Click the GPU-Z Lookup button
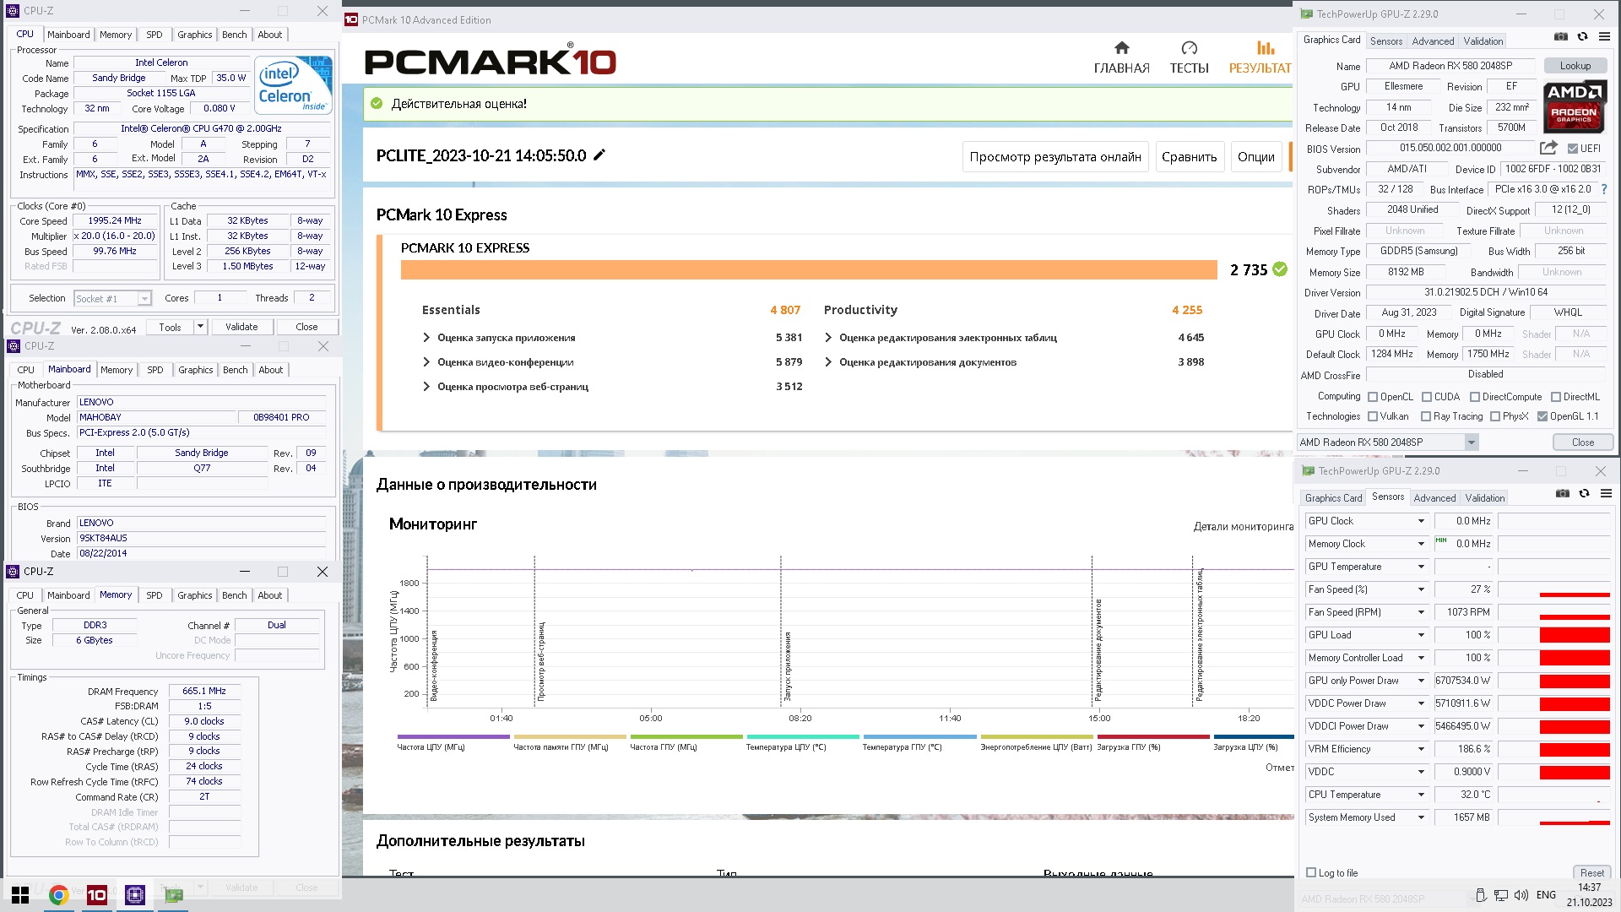 point(1575,65)
